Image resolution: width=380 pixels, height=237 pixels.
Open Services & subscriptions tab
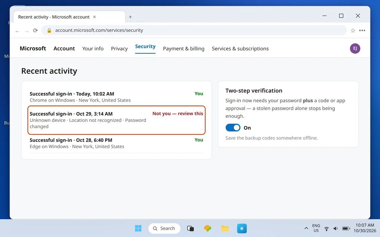[240, 49]
